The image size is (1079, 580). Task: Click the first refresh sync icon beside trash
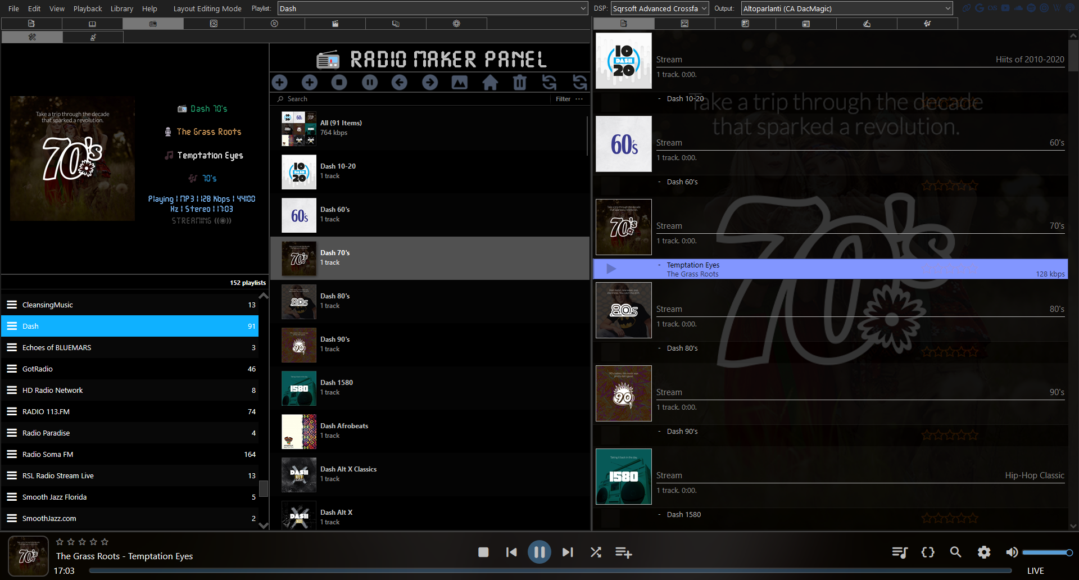click(x=550, y=83)
